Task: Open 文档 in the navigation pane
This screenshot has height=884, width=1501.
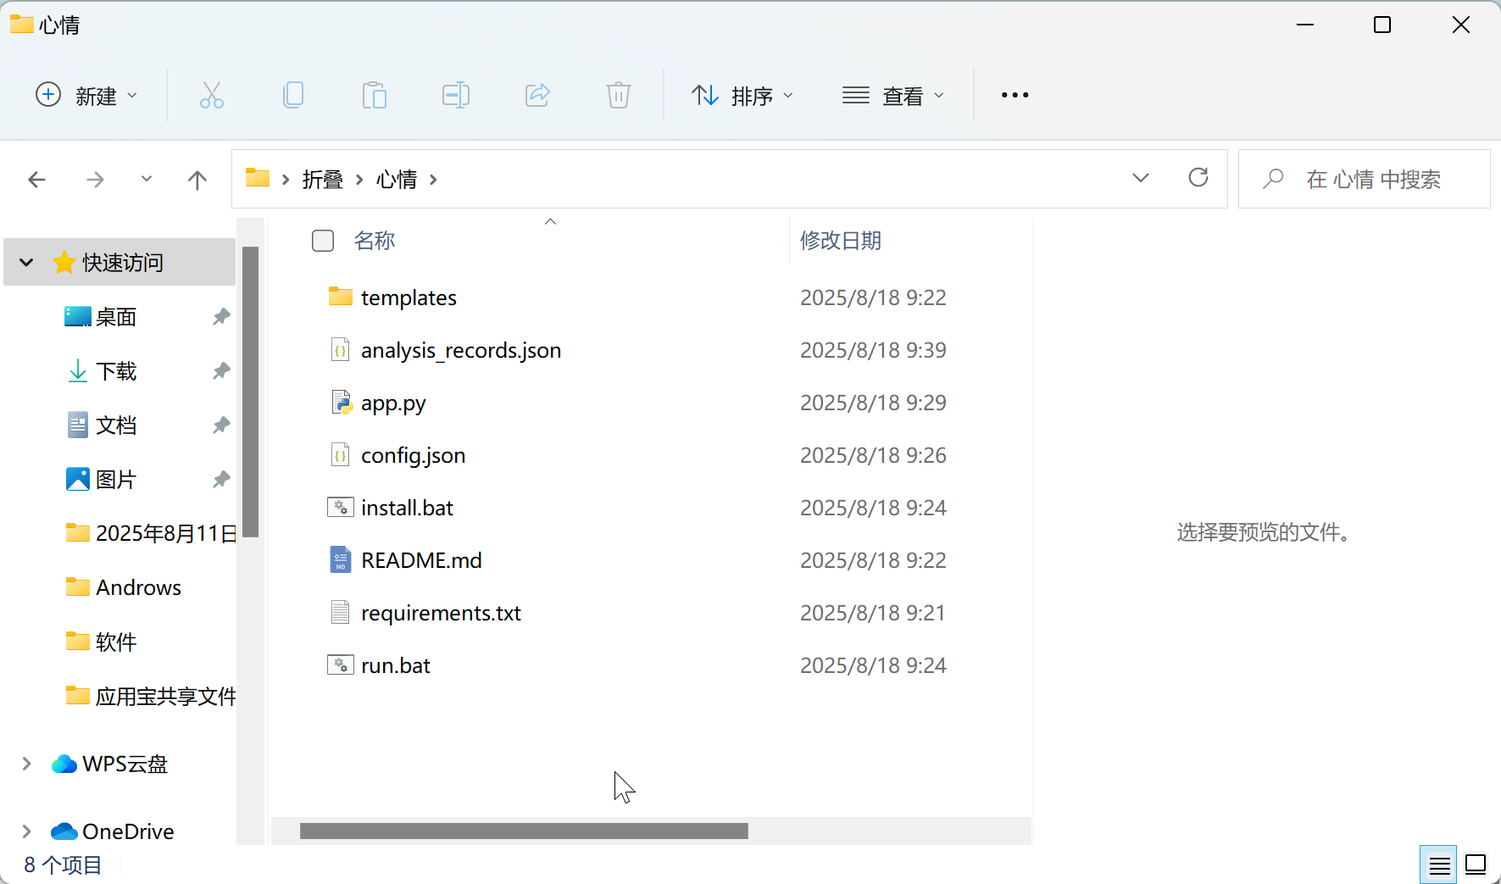Action: [x=115, y=425]
